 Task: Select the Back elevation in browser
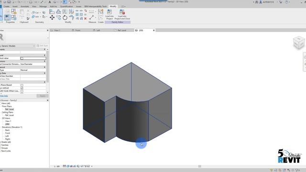coord(8,130)
